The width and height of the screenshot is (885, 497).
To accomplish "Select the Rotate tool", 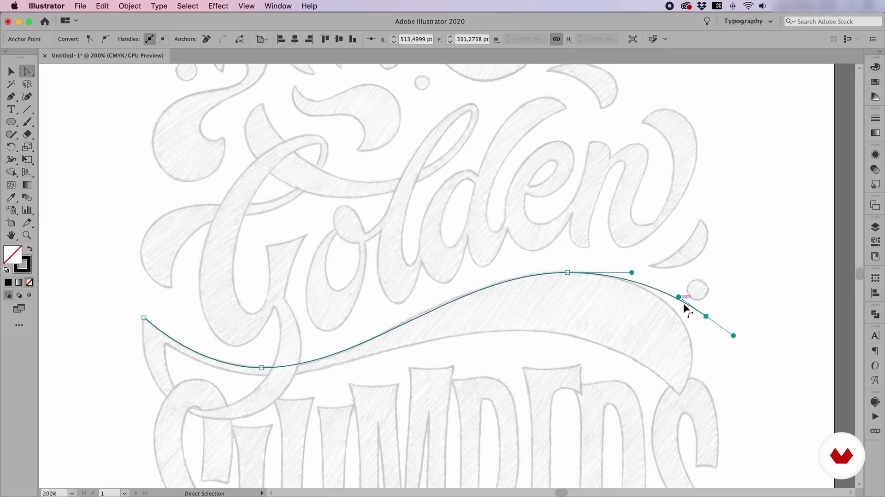I will click(x=11, y=147).
